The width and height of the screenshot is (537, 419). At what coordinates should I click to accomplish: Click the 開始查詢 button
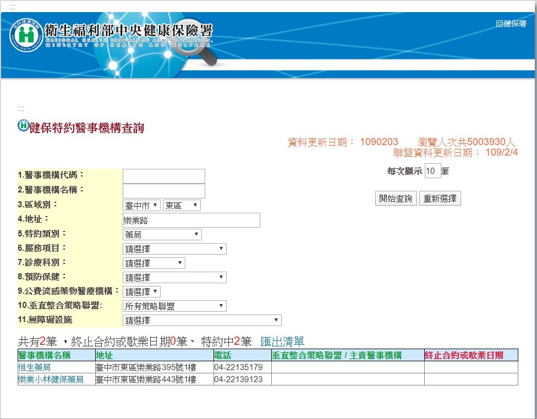click(x=396, y=199)
